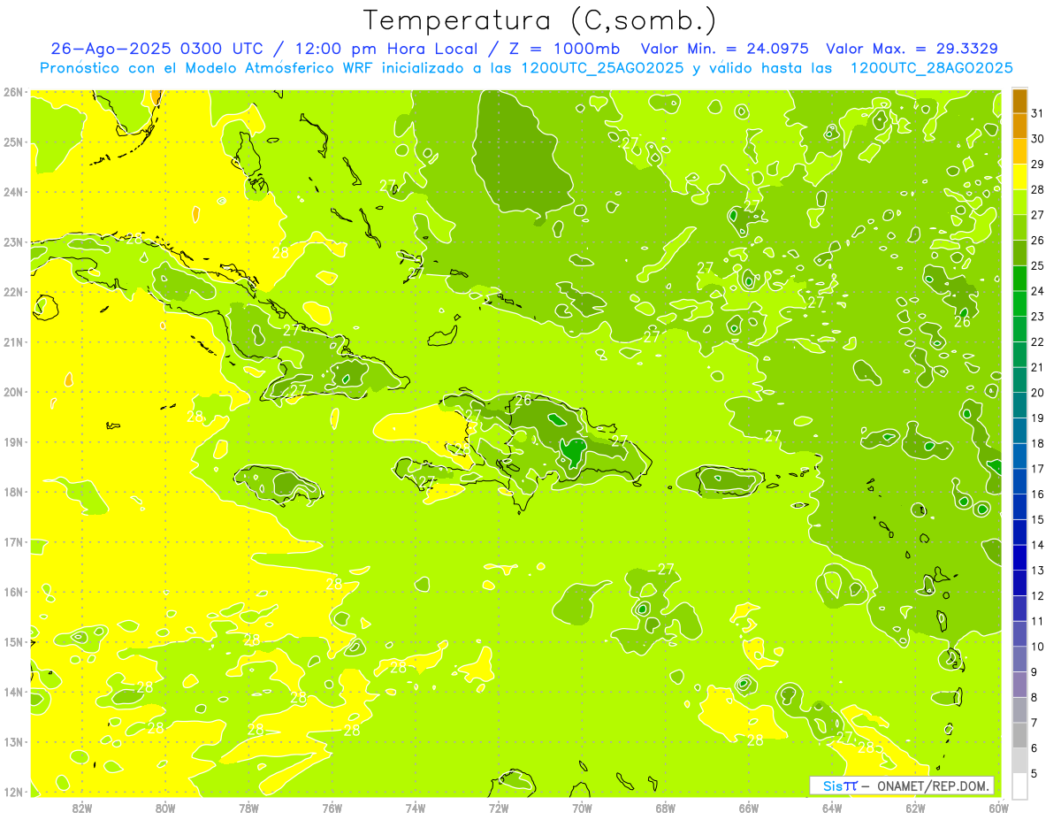Click the title "Temperatura (C,somb.)"
Screen dimensions: 1061x820
pyautogui.click(x=540, y=20)
